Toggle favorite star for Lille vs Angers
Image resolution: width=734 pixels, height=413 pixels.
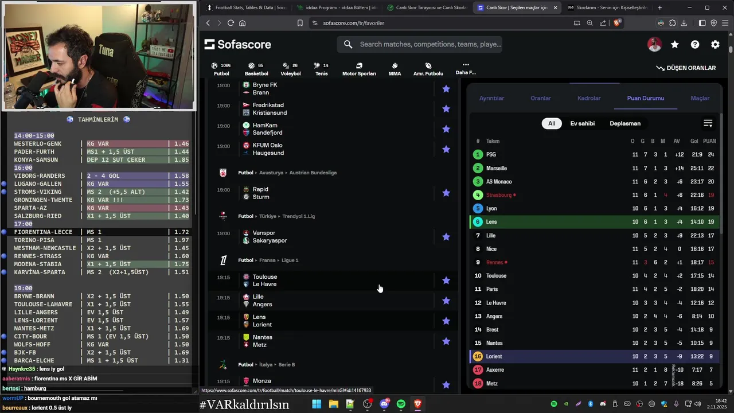(446, 301)
